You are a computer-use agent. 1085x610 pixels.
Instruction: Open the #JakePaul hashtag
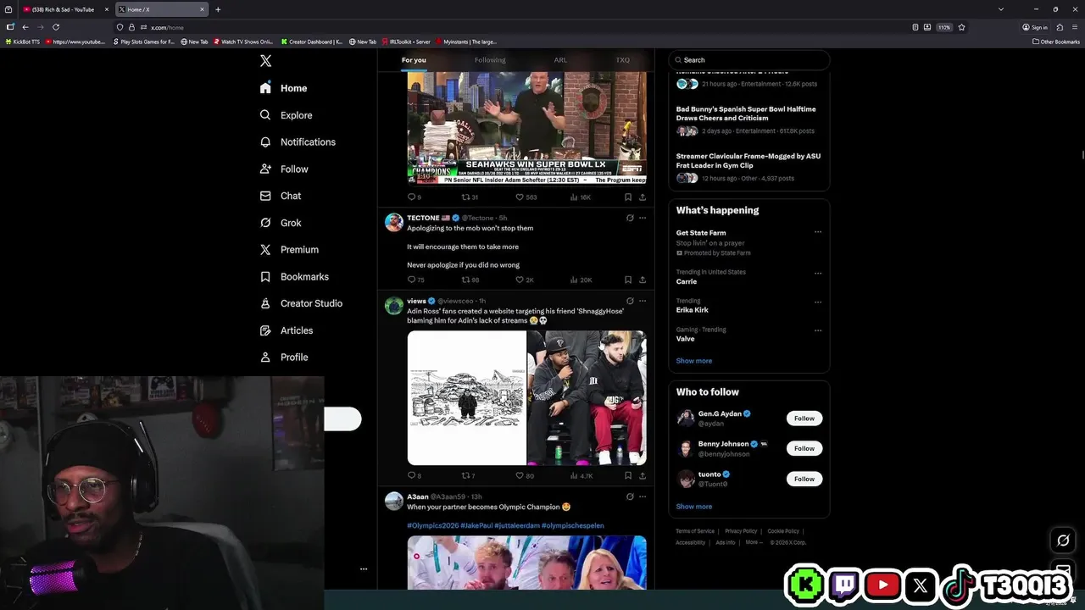[x=476, y=525]
